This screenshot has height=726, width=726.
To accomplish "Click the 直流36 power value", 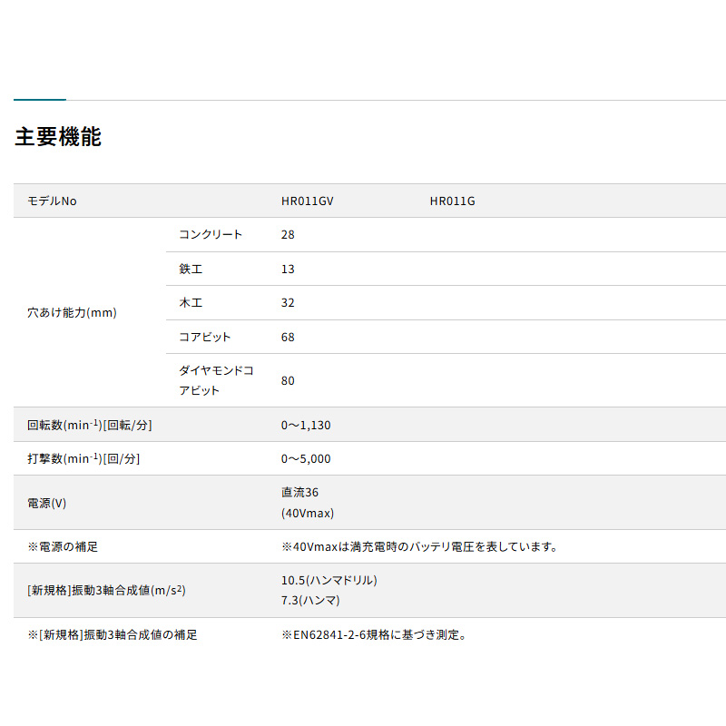I will pos(300,493).
